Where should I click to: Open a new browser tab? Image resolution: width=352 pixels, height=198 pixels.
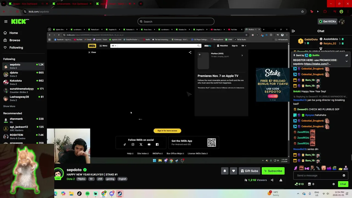pos(141,4)
